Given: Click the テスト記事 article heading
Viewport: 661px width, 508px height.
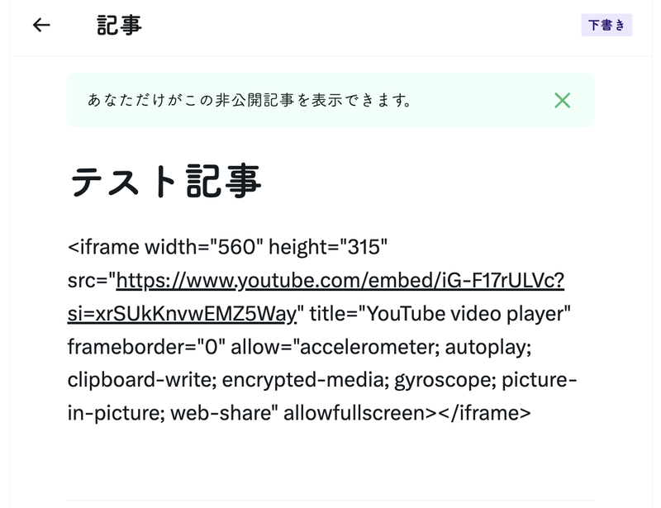Looking at the screenshot, I should pyautogui.click(x=166, y=182).
